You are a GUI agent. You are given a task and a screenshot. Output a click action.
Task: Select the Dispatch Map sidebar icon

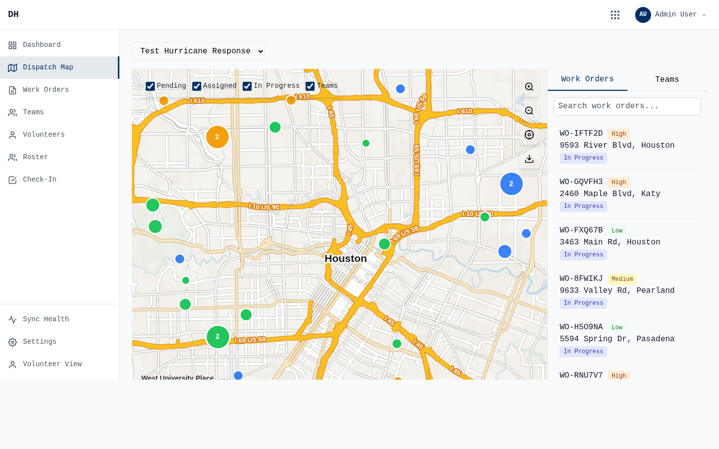point(12,67)
